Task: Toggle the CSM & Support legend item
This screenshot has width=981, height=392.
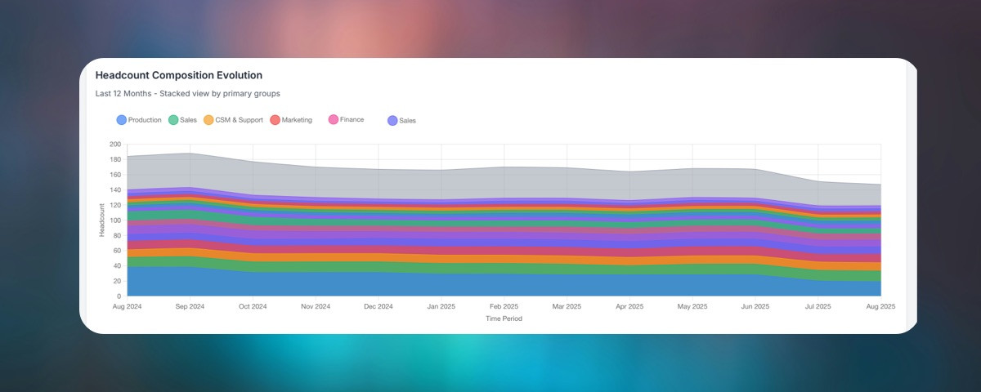Action: 233,120
